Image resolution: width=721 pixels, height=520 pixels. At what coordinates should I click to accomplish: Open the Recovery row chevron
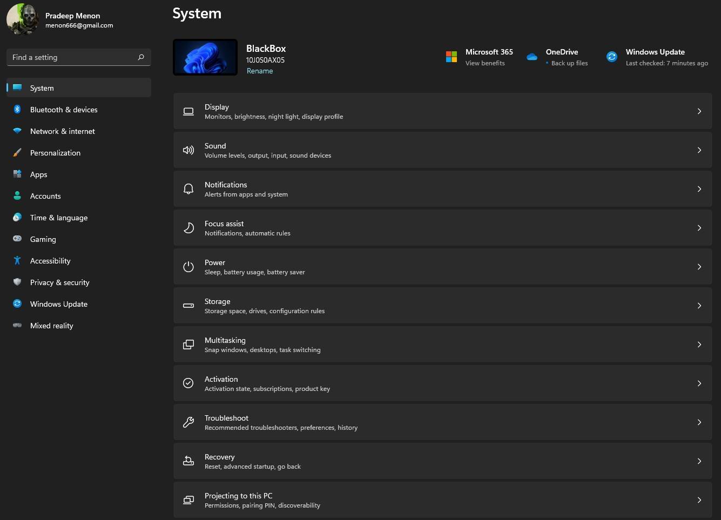click(699, 461)
